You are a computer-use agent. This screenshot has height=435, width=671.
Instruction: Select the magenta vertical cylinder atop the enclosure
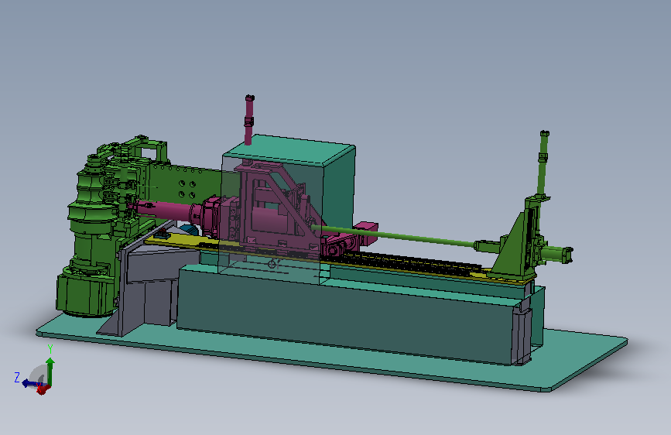coord(249,121)
